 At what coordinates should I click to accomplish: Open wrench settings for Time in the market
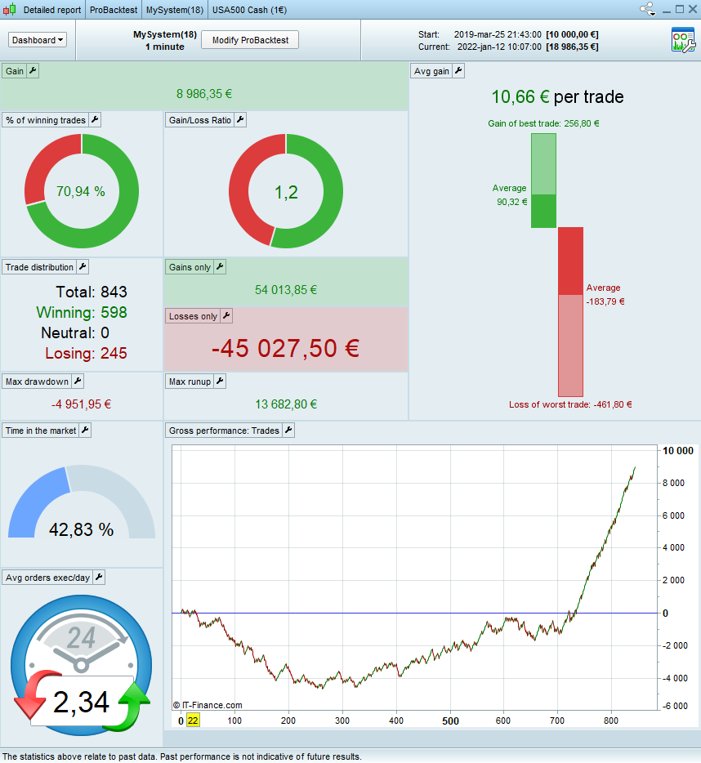85,431
